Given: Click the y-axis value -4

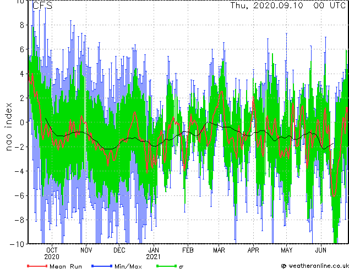Looking at the screenshot, I should pos(19,171).
